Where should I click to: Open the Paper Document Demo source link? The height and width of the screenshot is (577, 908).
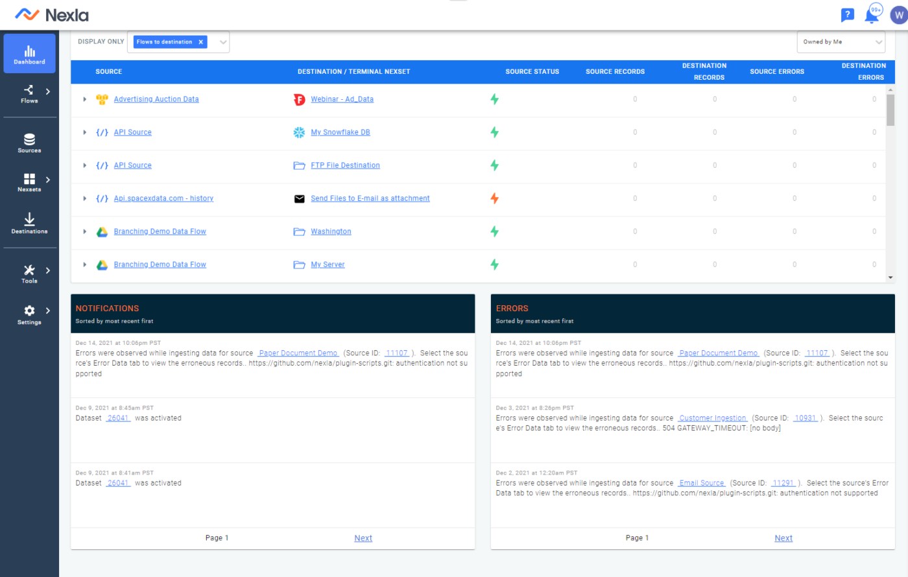298,353
